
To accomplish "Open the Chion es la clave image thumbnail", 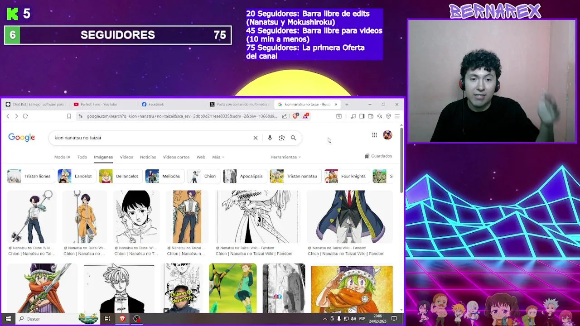I will coord(182,288).
